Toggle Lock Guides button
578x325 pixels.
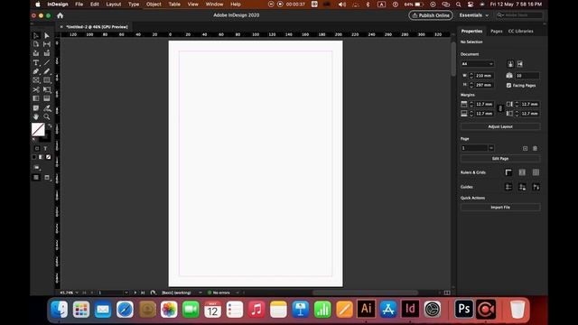tap(522, 187)
